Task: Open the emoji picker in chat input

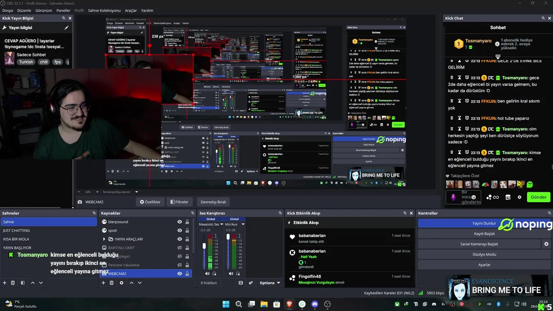Action: click(474, 197)
